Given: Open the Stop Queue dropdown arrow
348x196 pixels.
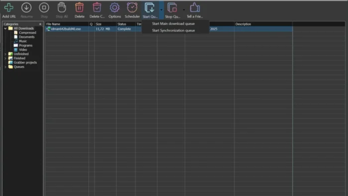Looking at the screenshot, I should [x=184, y=10].
